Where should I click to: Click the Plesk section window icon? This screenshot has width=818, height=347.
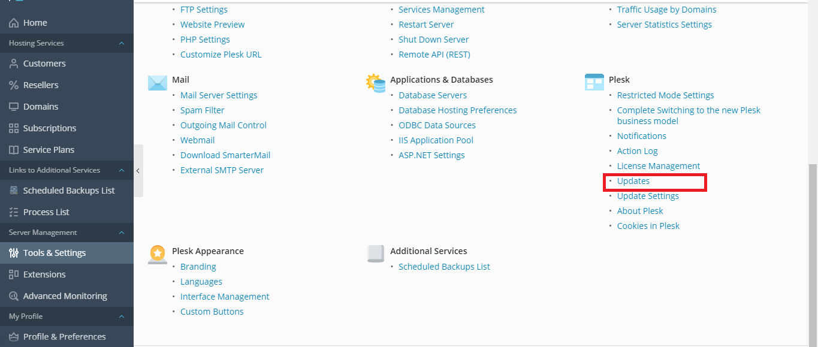pos(594,83)
